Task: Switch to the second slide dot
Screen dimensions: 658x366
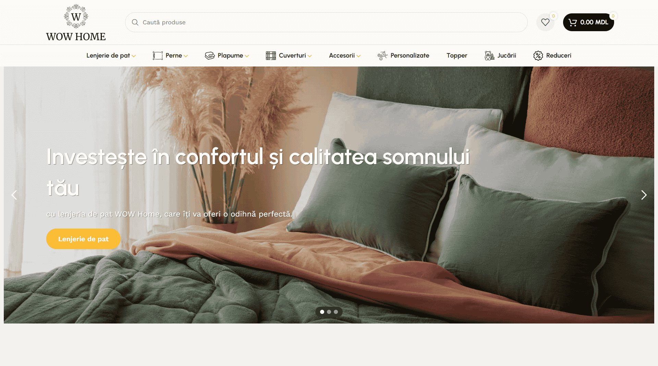Action: click(329, 312)
